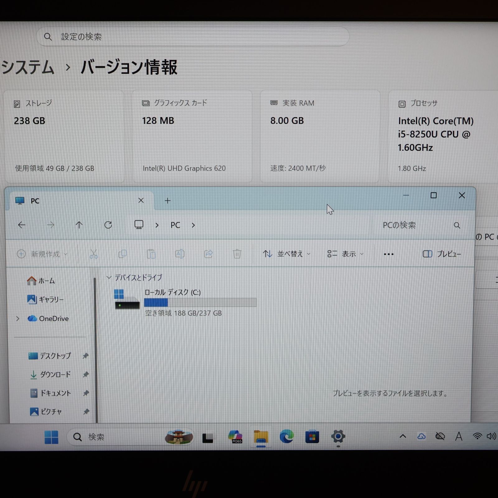Click the share icon in toolbar

point(208,254)
